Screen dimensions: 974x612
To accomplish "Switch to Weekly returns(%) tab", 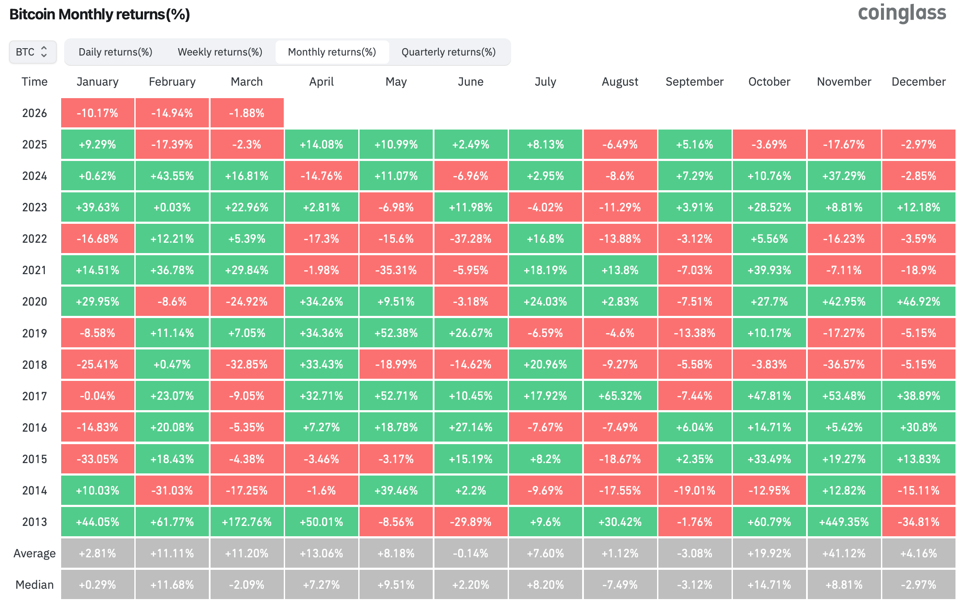I will click(x=220, y=52).
